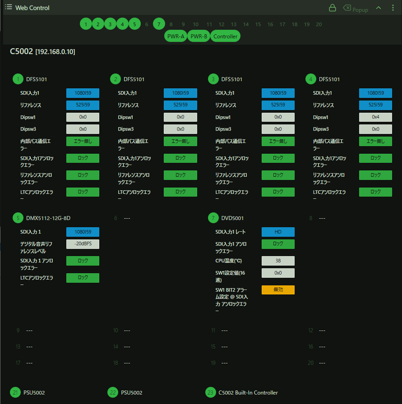Screen dimensions: 402x404
Task: Click slot 4 Dipsw1 value 0x4
Action: coord(375,117)
